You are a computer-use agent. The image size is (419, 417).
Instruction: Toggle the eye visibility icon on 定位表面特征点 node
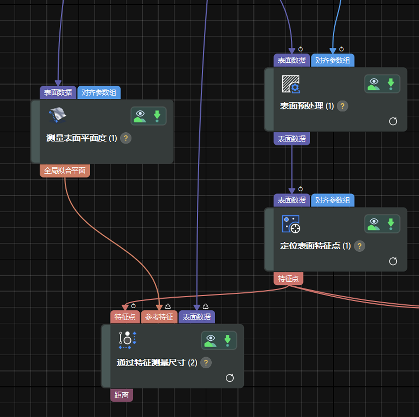[374, 224]
